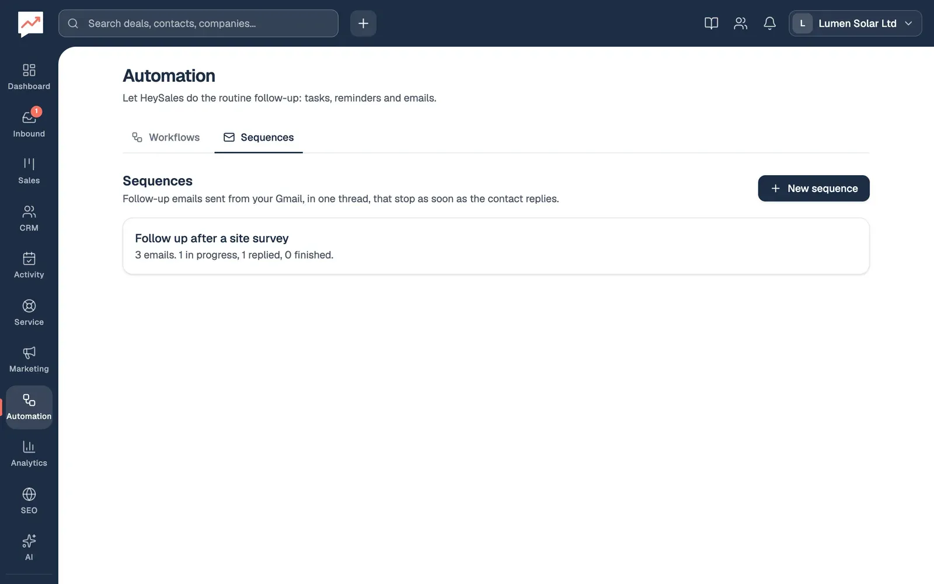Select Automation in the sidebar
The height and width of the screenshot is (584, 934).
tap(29, 407)
